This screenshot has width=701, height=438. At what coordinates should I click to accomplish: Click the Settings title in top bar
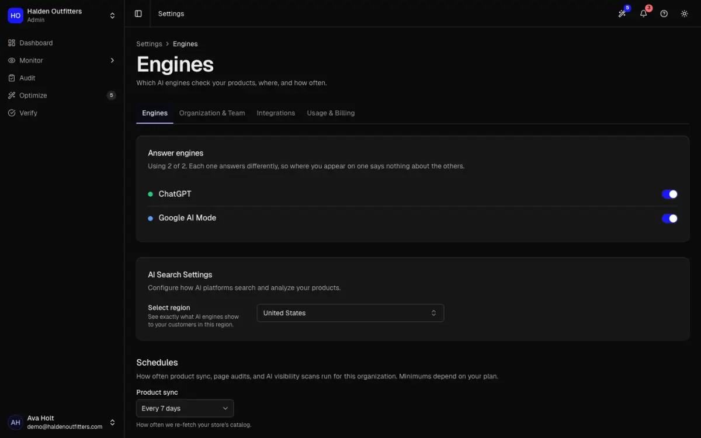pyautogui.click(x=171, y=13)
